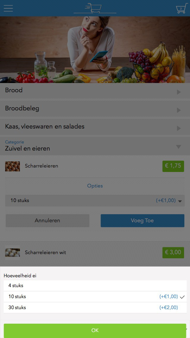Click the Opties tab label
Viewport: 190px width, 338px height.
coord(95,186)
